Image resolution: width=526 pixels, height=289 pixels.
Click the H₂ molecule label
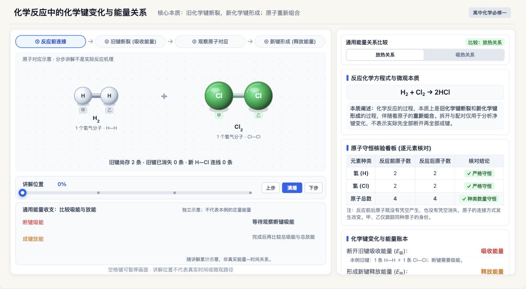(96, 119)
